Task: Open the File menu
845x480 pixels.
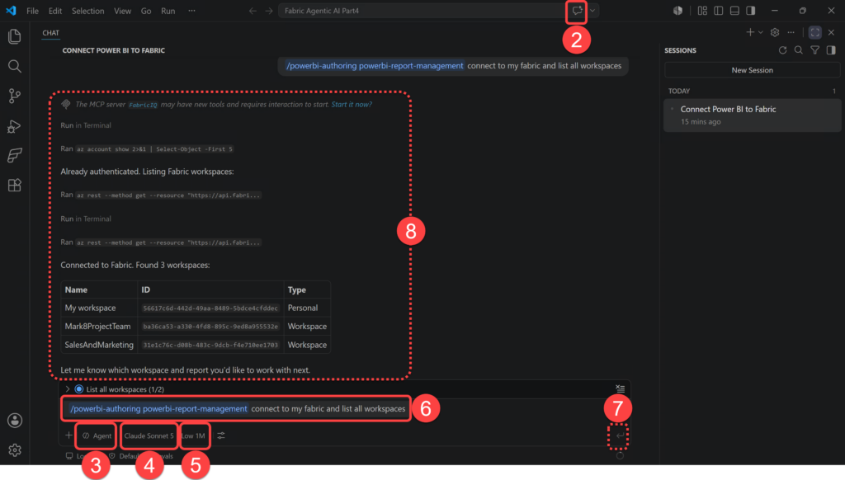Action: click(x=32, y=11)
